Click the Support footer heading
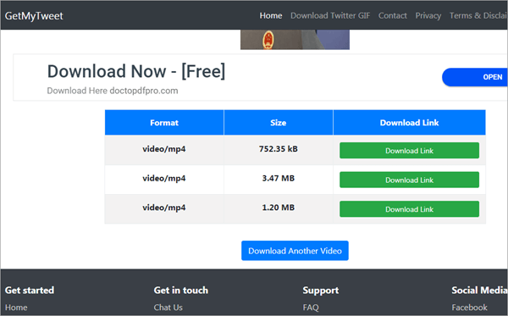 tap(321, 291)
